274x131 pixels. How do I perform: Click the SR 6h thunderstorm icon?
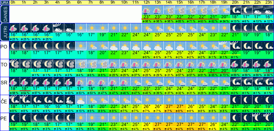click(80, 82)
